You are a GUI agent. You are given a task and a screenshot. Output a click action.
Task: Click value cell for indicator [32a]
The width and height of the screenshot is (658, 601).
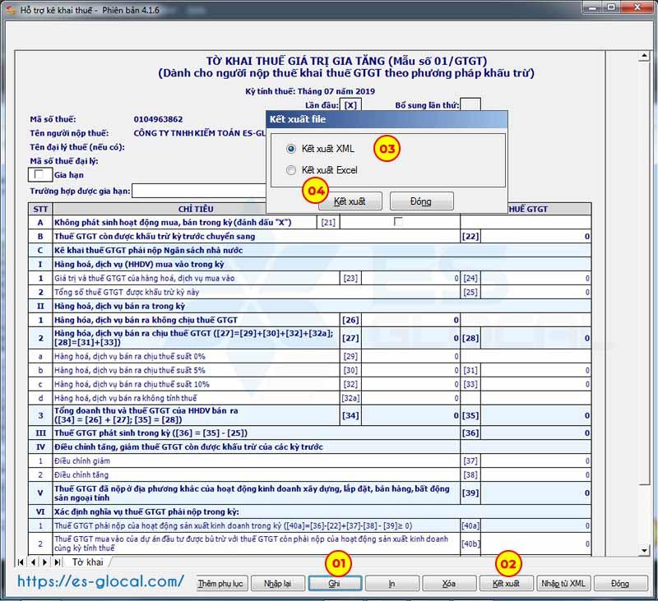[x=410, y=398]
